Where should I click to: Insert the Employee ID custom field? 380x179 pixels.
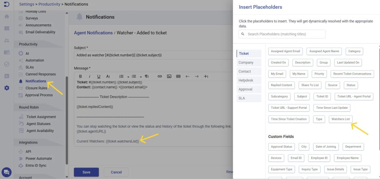319,158
